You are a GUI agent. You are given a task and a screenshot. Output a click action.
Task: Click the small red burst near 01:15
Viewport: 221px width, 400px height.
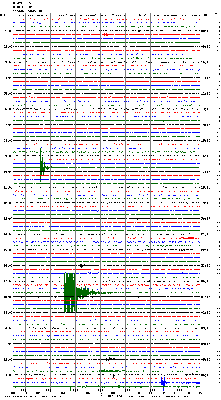106,35
